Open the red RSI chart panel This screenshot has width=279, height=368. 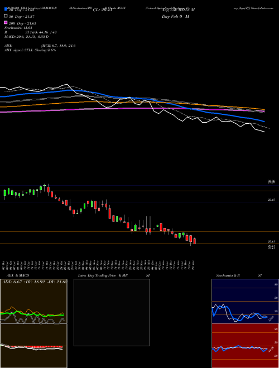pos(245,346)
